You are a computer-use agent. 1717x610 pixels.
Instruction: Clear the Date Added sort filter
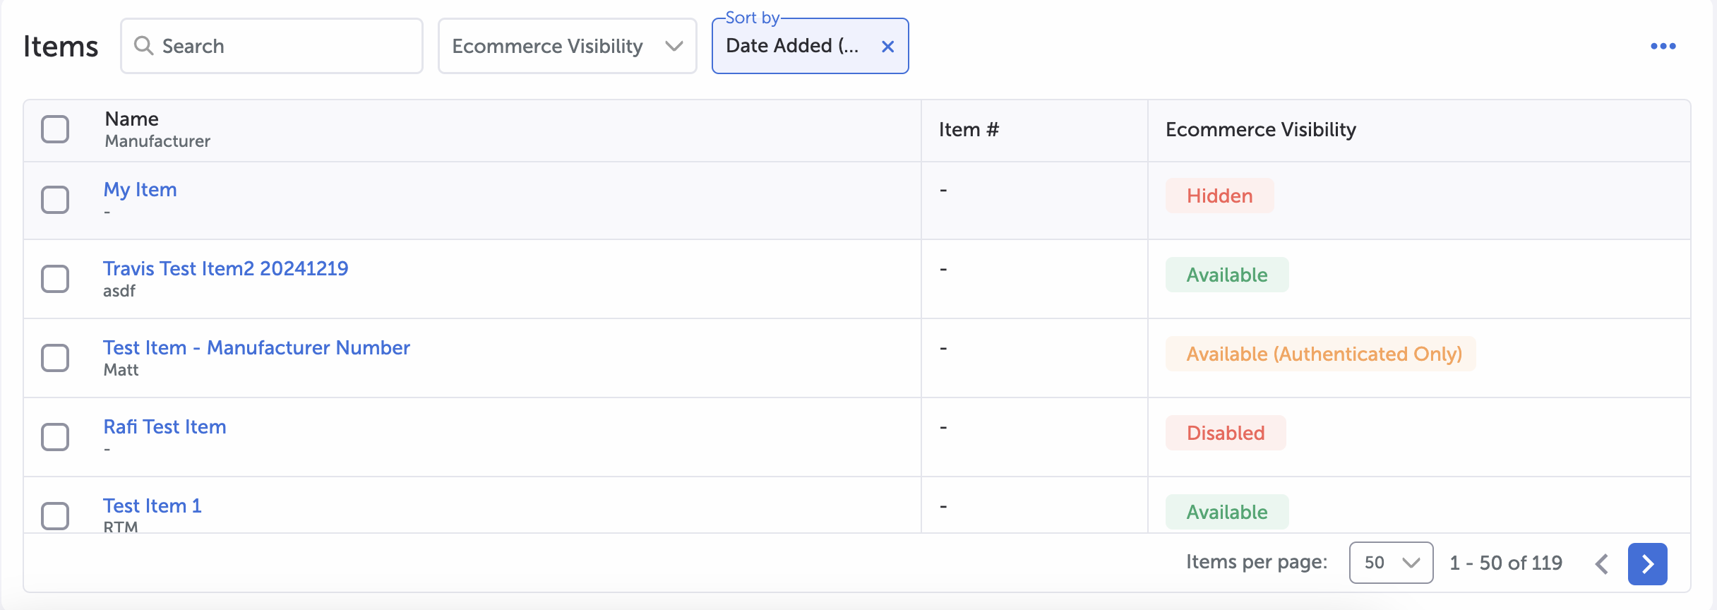(887, 47)
